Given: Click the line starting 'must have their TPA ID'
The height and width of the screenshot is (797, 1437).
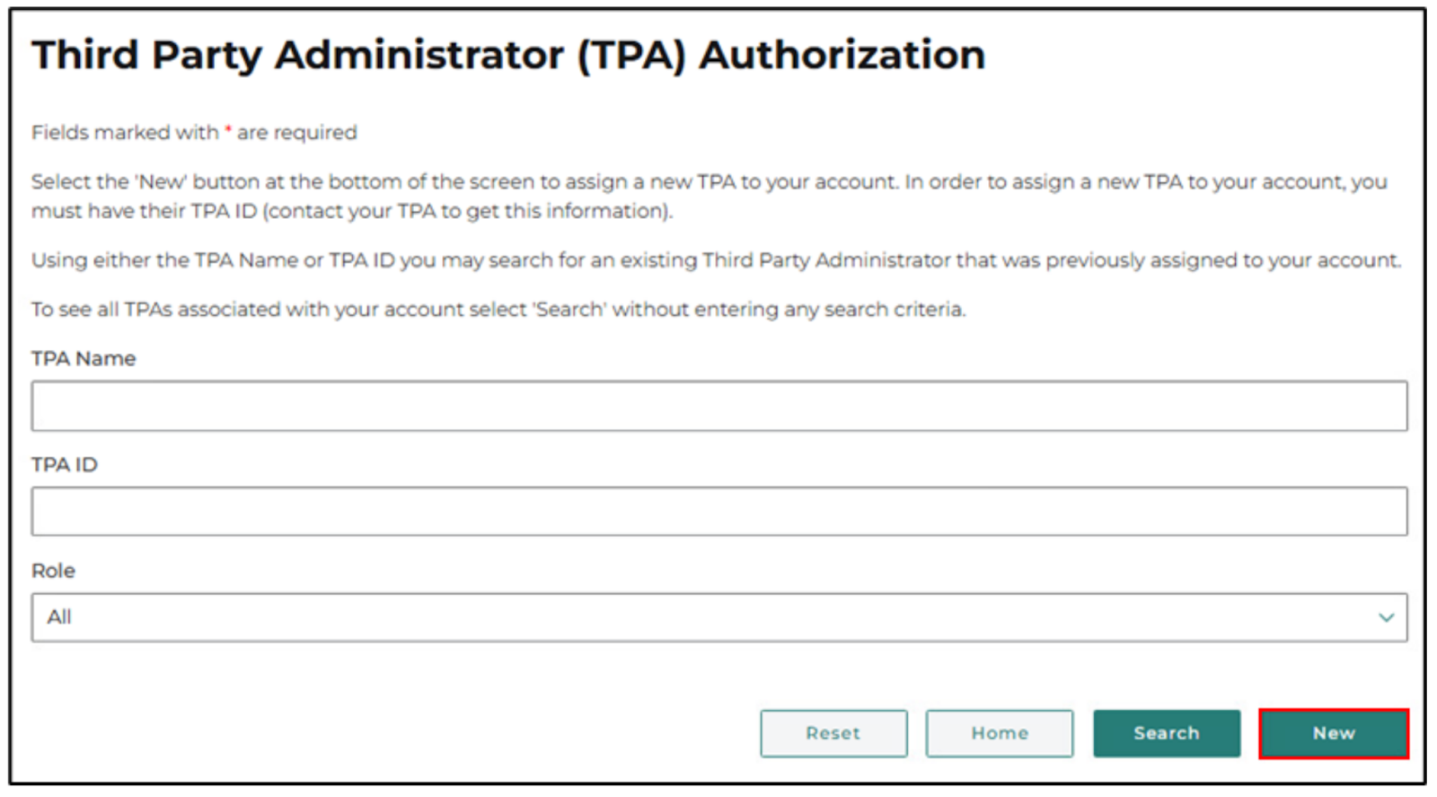Looking at the screenshot, I should tap(352, 211).
